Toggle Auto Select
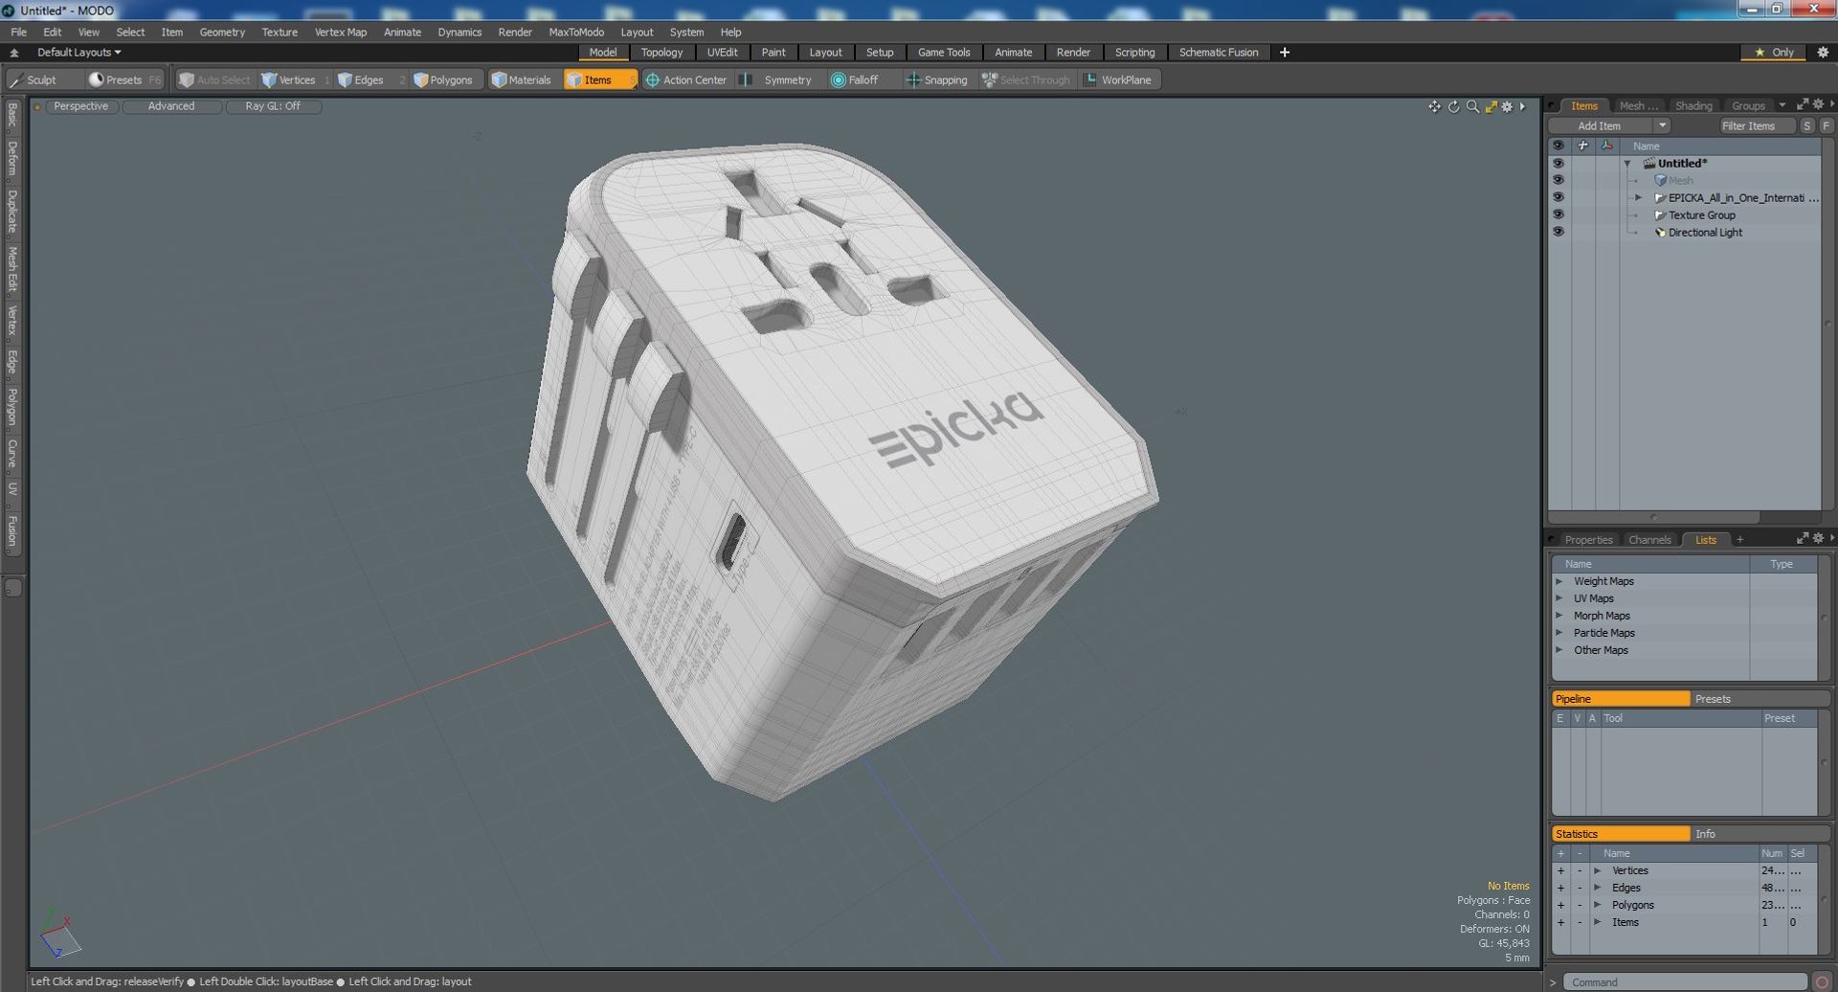 tap(214, 79)
